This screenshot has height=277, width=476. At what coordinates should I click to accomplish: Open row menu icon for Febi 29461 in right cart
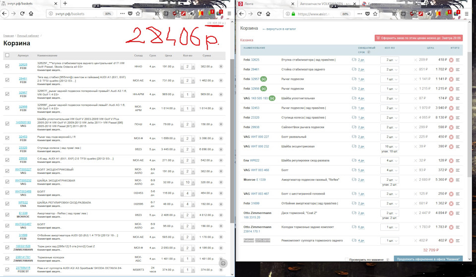point(458,69)
